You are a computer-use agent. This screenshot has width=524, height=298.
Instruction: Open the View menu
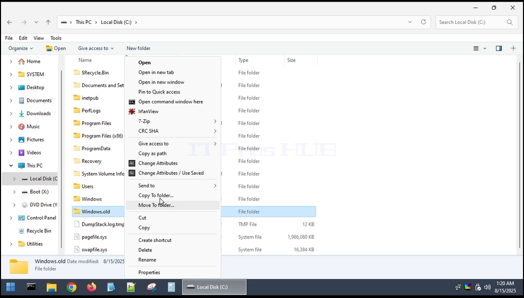tap(38, 38)
